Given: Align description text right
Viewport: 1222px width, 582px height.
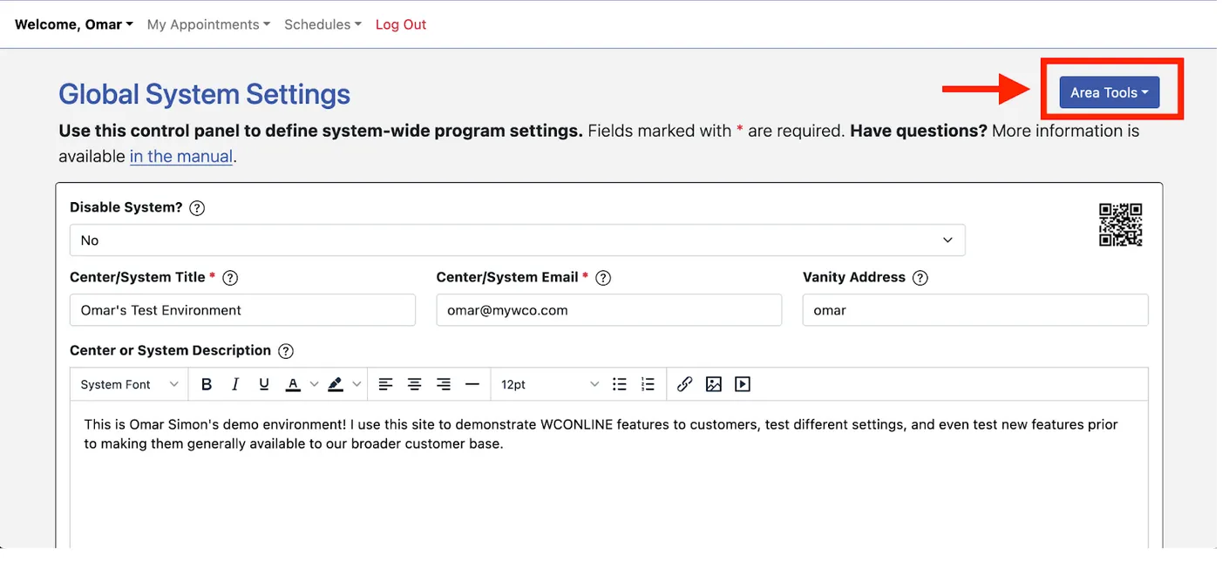Looking at the screenshot, I should [x=444, y=384].
